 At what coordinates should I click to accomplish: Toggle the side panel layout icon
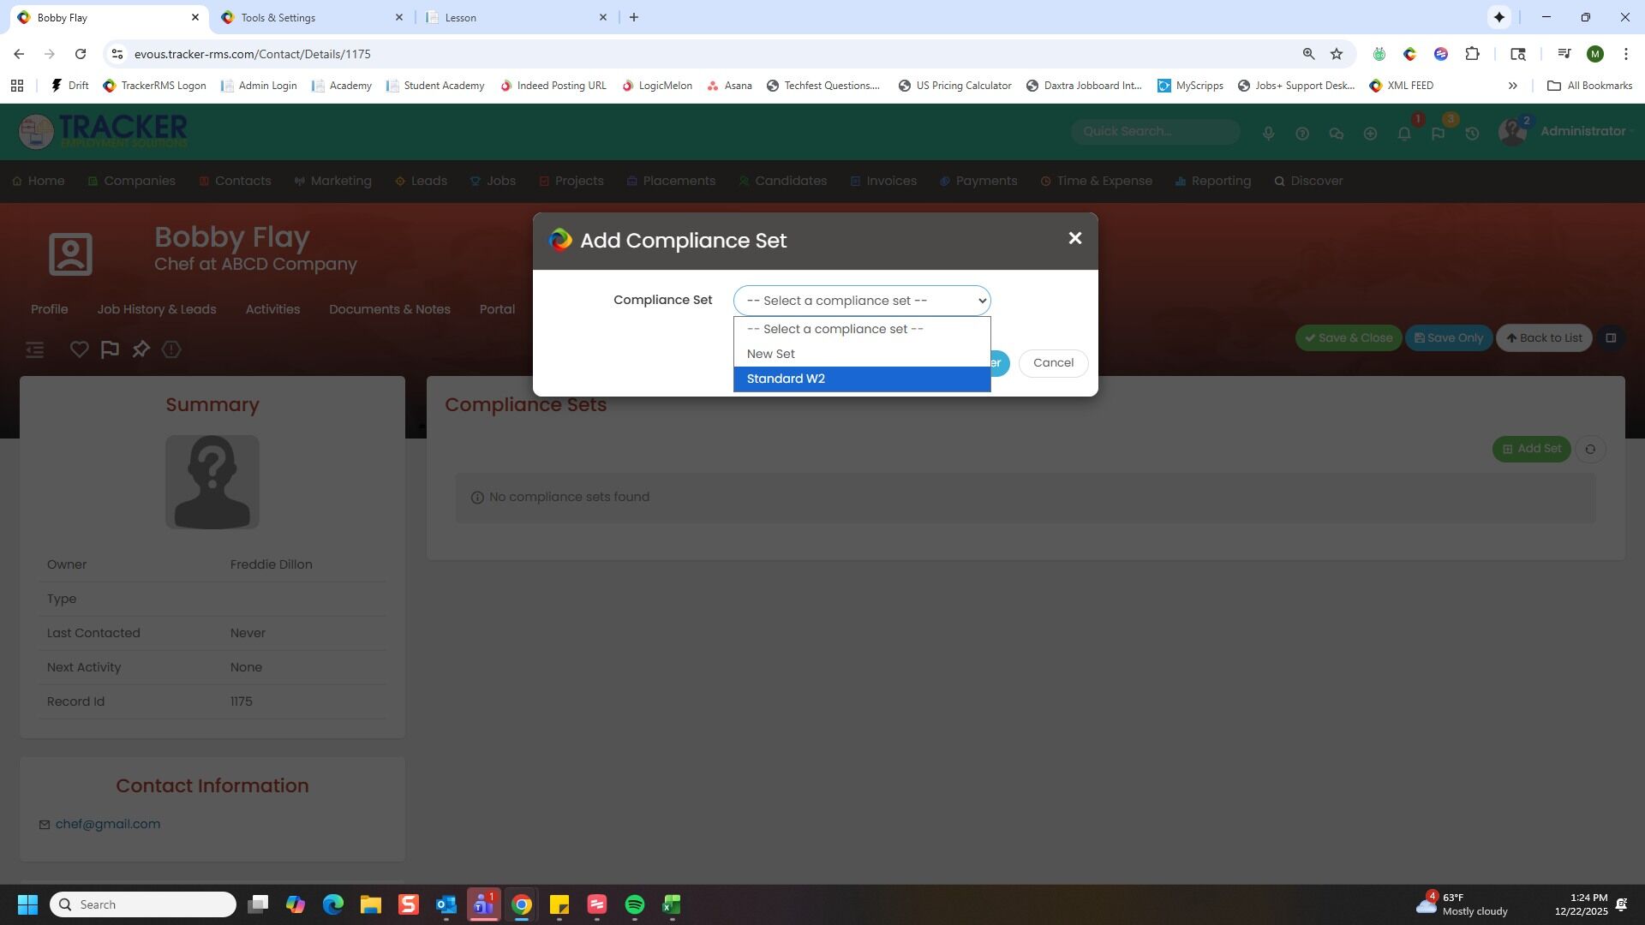[1610, 337]
